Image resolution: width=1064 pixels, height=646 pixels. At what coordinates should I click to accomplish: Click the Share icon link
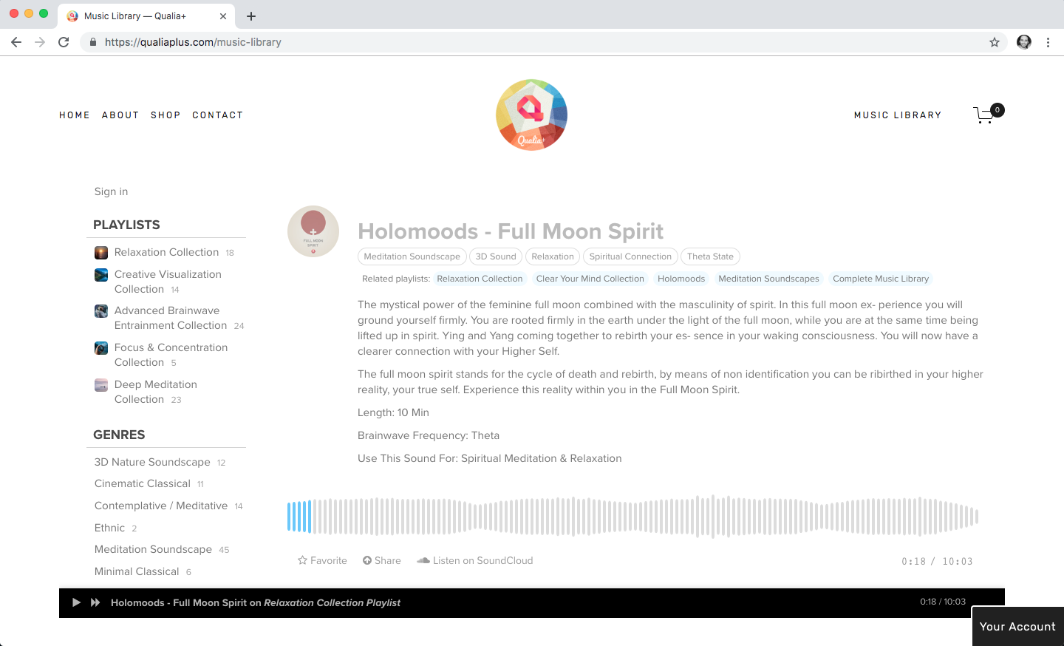point(381,560)
